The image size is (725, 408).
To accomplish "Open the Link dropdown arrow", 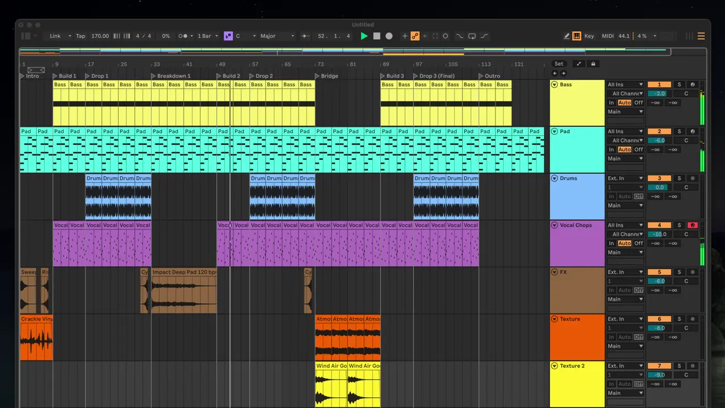I will point(70,36).
